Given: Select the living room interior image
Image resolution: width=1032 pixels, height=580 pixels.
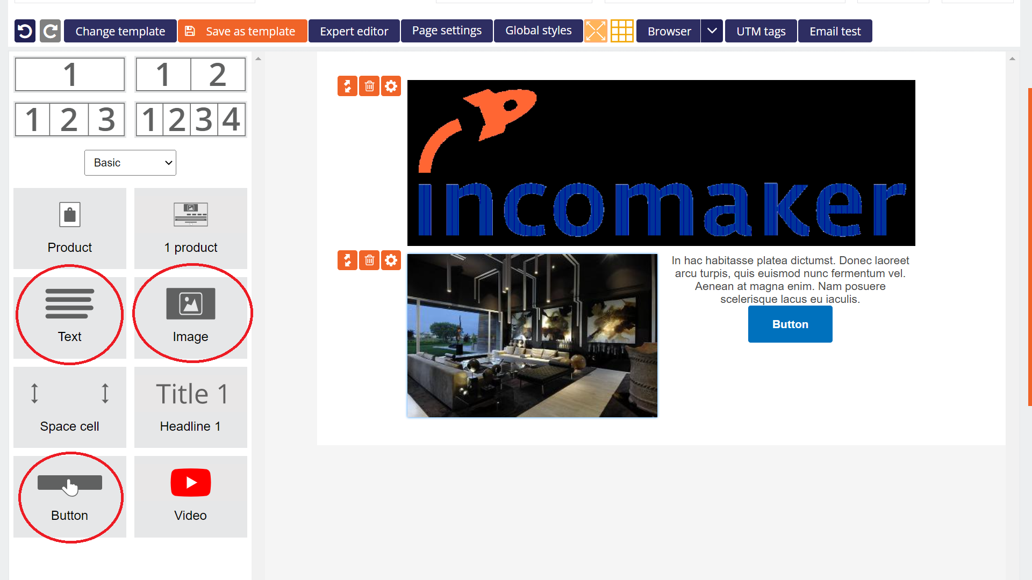Looking at the screenshot, I should tap(532, 336).
